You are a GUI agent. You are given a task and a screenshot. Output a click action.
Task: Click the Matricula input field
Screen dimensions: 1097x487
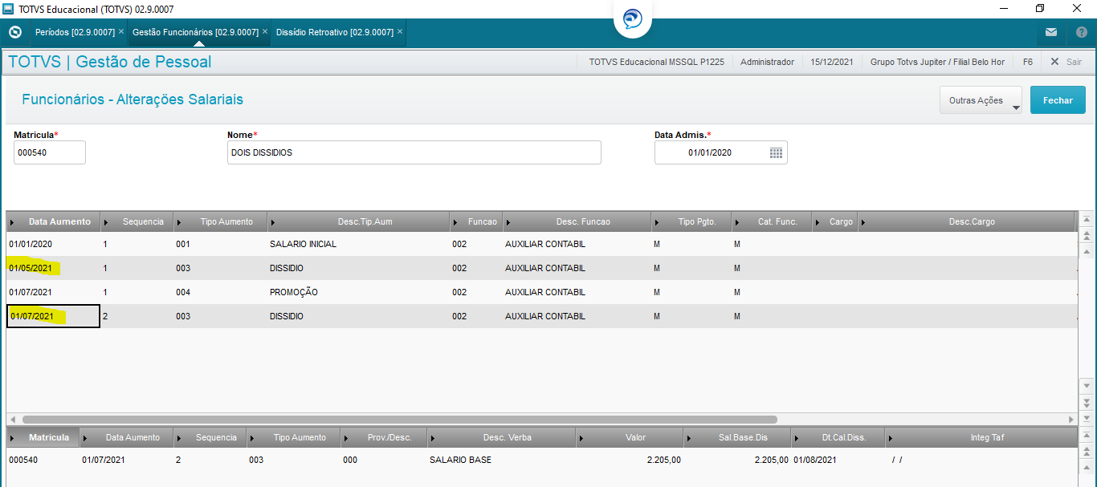tap(50, 152)
